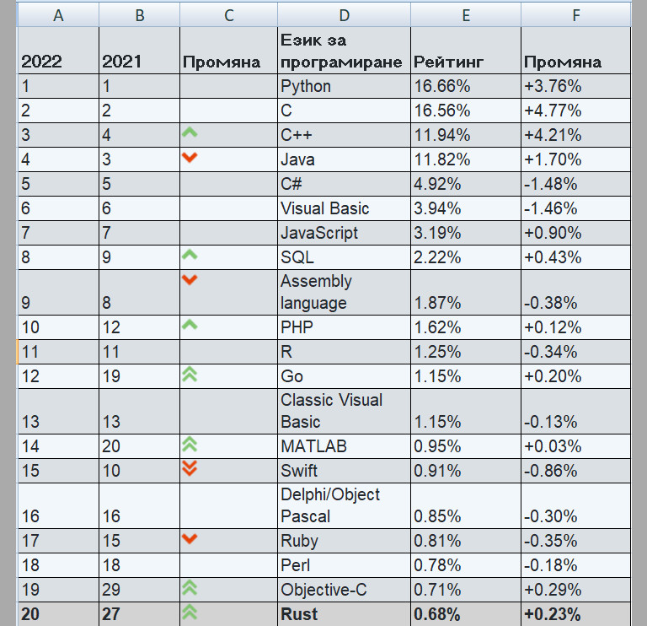Image resolution: width=647 pixels, height=626 pixels.
Task: Click the 'Език за програмиране' header cell
Action: [344, 51]
